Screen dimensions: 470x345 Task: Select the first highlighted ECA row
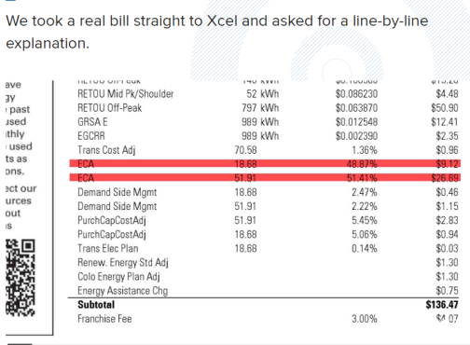pos(265,164)
